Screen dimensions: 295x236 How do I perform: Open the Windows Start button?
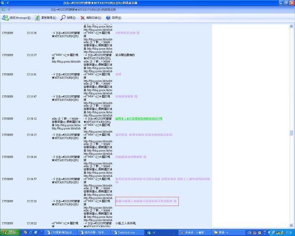(x=10, y=233)
